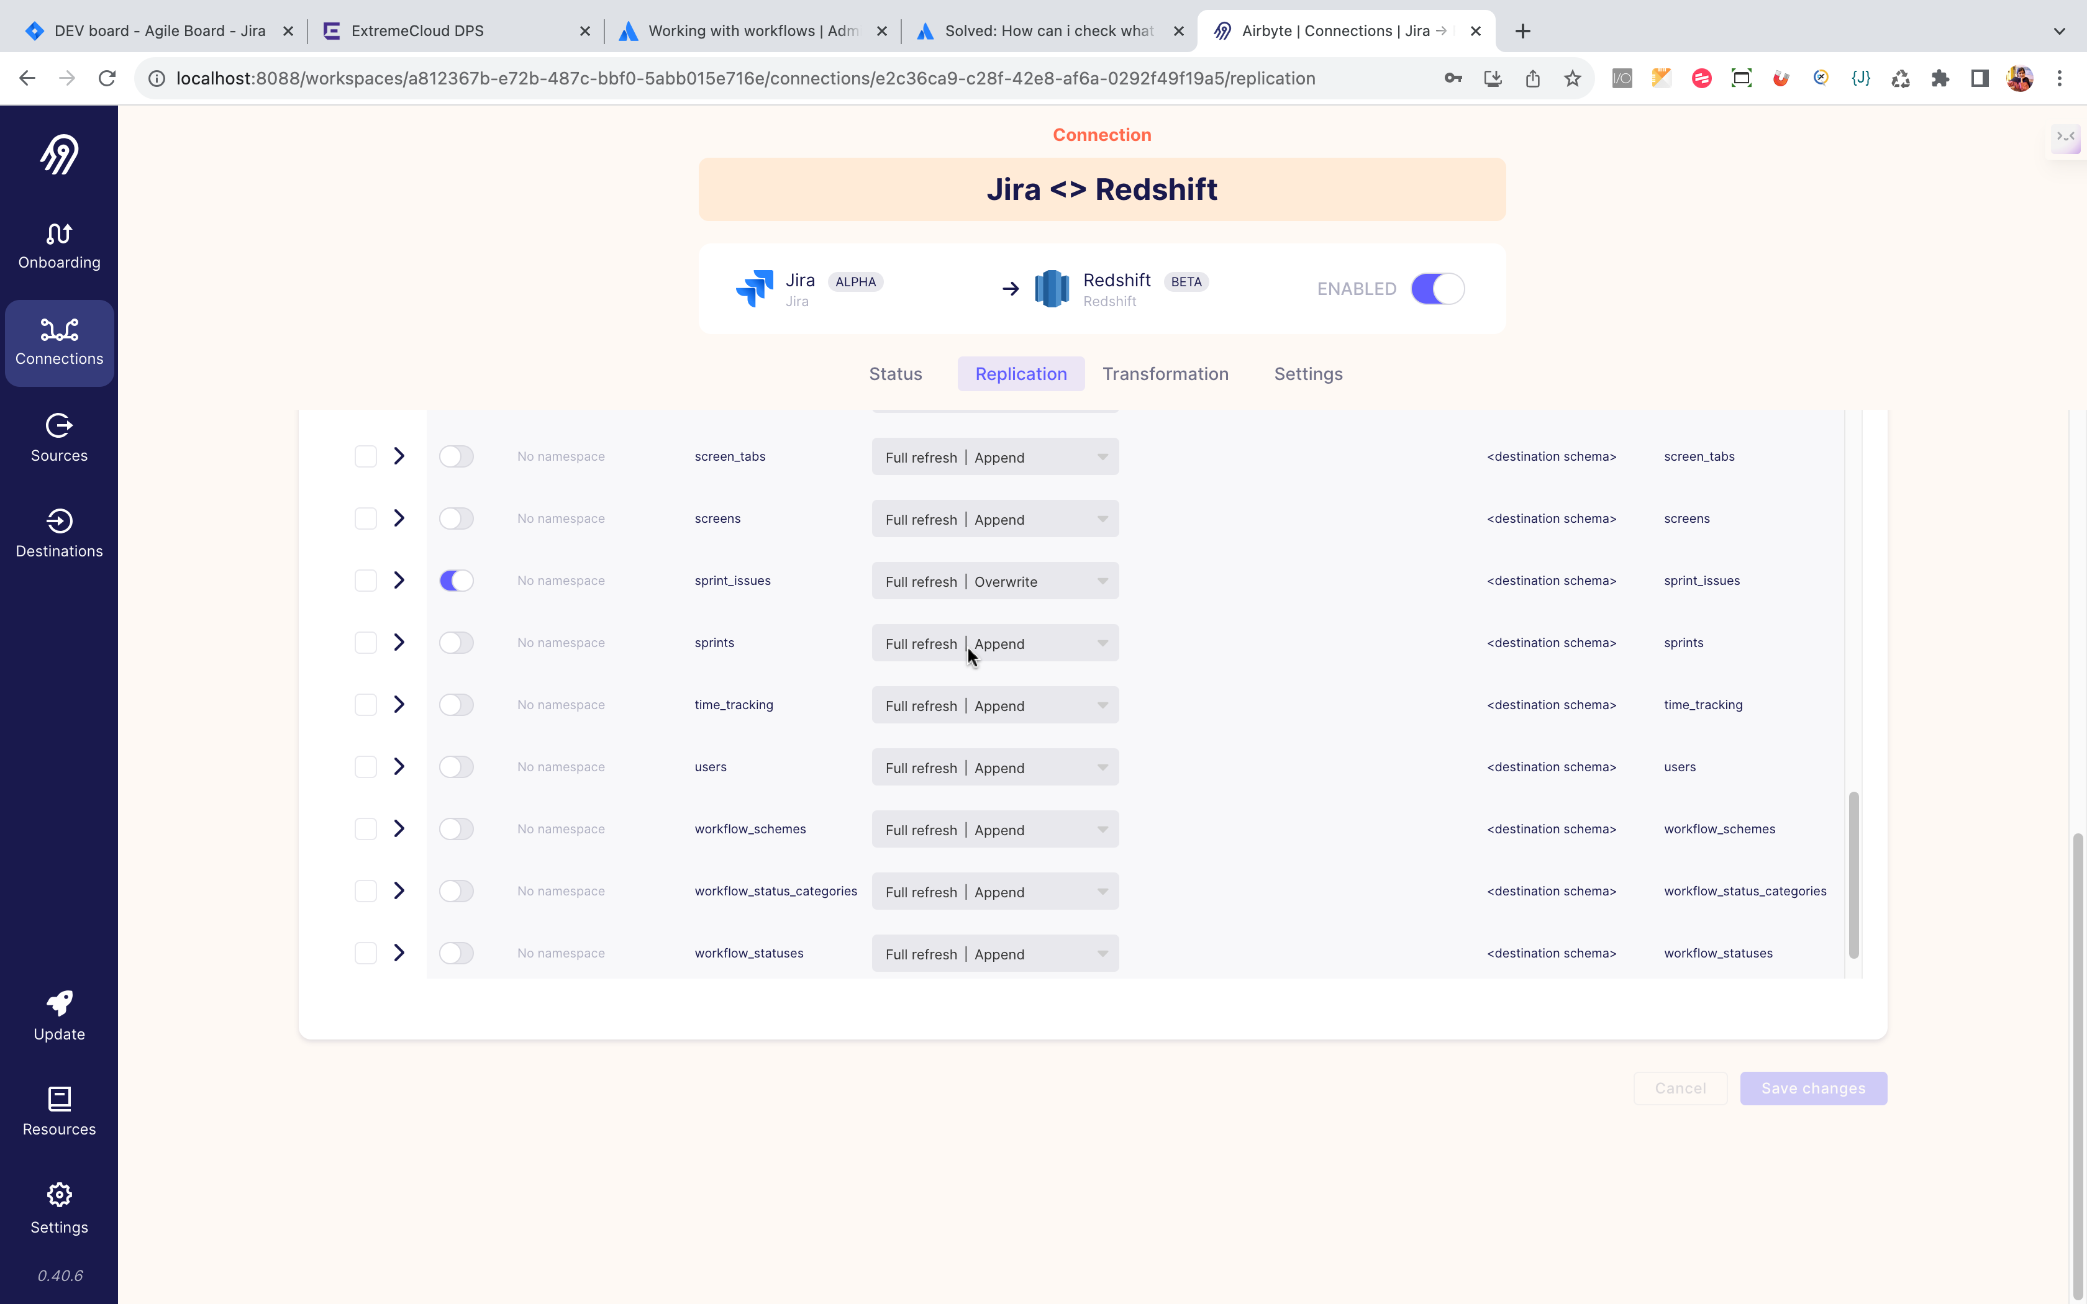Expand the screens stream row
This screenshot has height=1304, width=2087.
coord(399,518)
